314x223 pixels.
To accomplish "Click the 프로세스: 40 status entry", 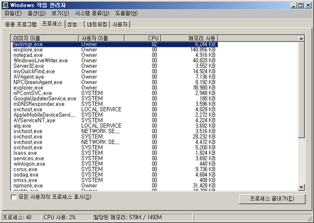I will tap(22, 217).
